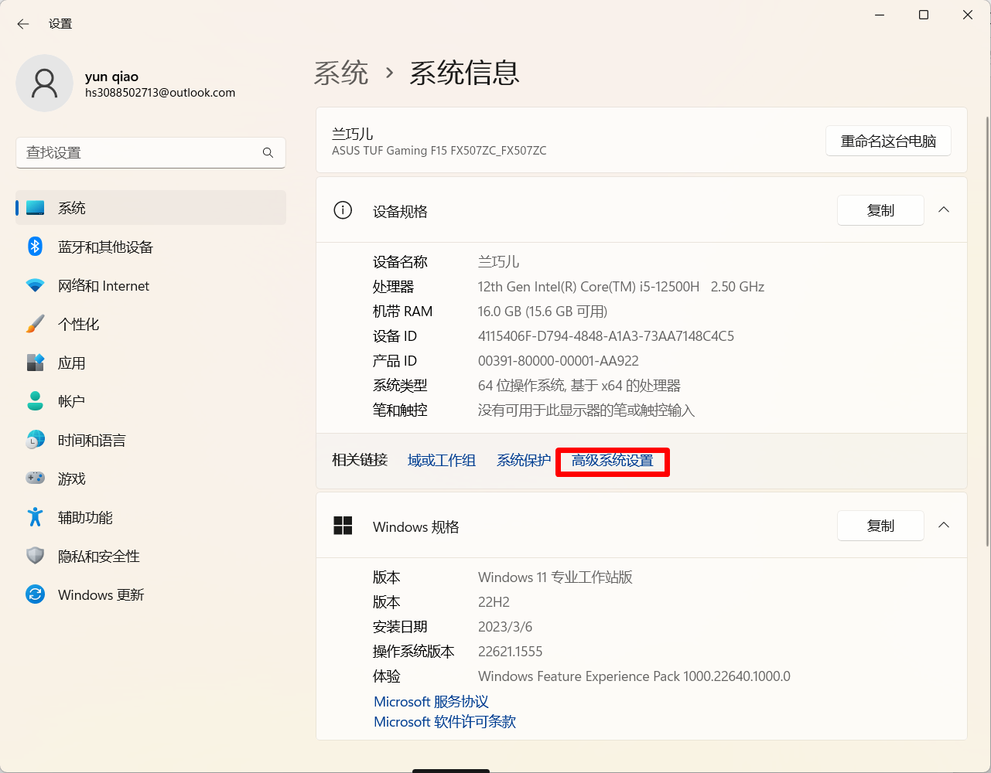The image size is (991, 773).
Task: Select the 系统 monitor icon in sidebar
Action: [36, 208]
